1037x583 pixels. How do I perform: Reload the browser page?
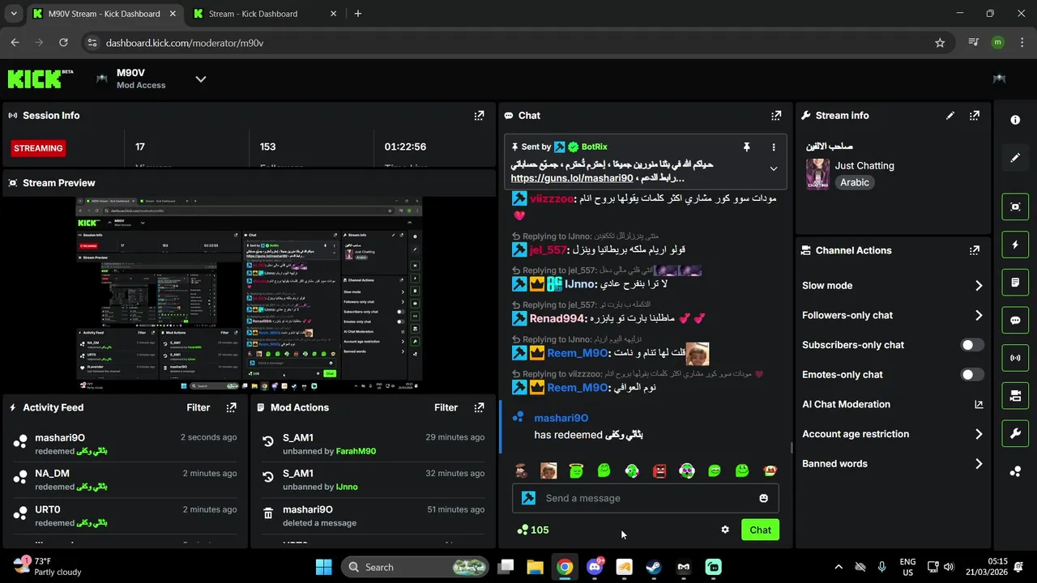(x=63, y=43)
